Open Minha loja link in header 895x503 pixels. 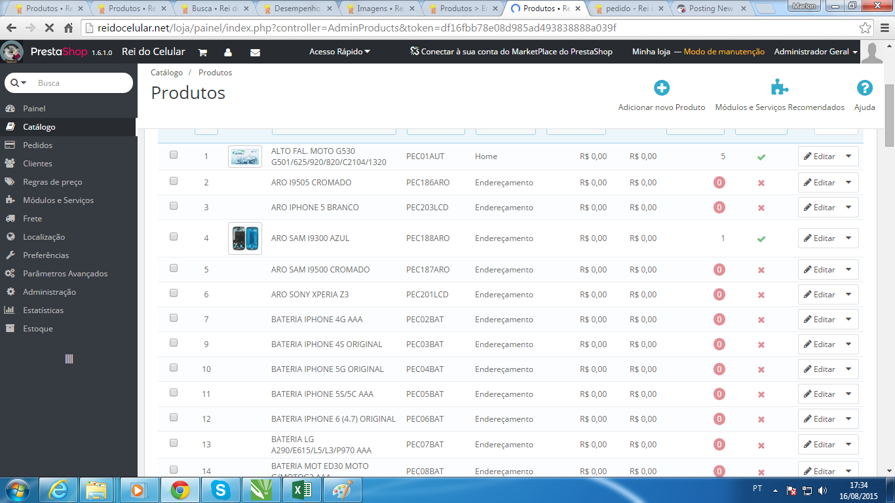coord(651,52)
